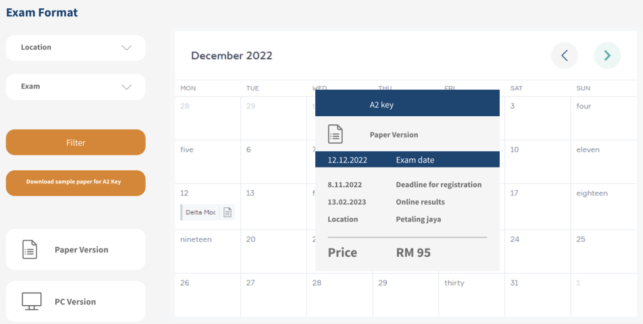Click the A2 key popup header
The image size is (643, 324).
click(407, 104)
